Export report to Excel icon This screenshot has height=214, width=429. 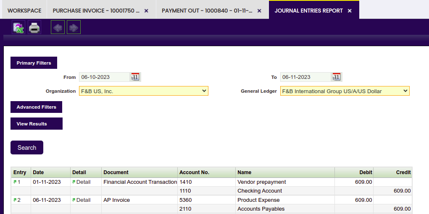pos(18,27)
